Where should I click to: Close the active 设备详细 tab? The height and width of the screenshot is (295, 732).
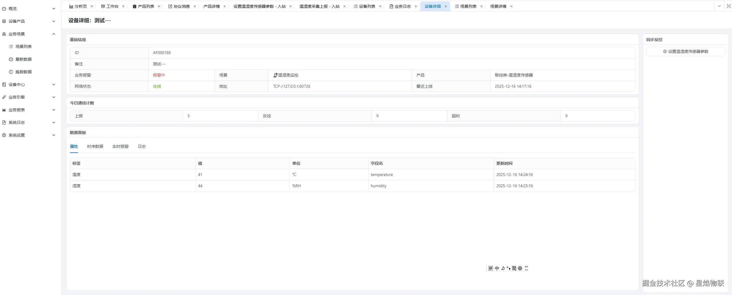(x=446, y=6)
